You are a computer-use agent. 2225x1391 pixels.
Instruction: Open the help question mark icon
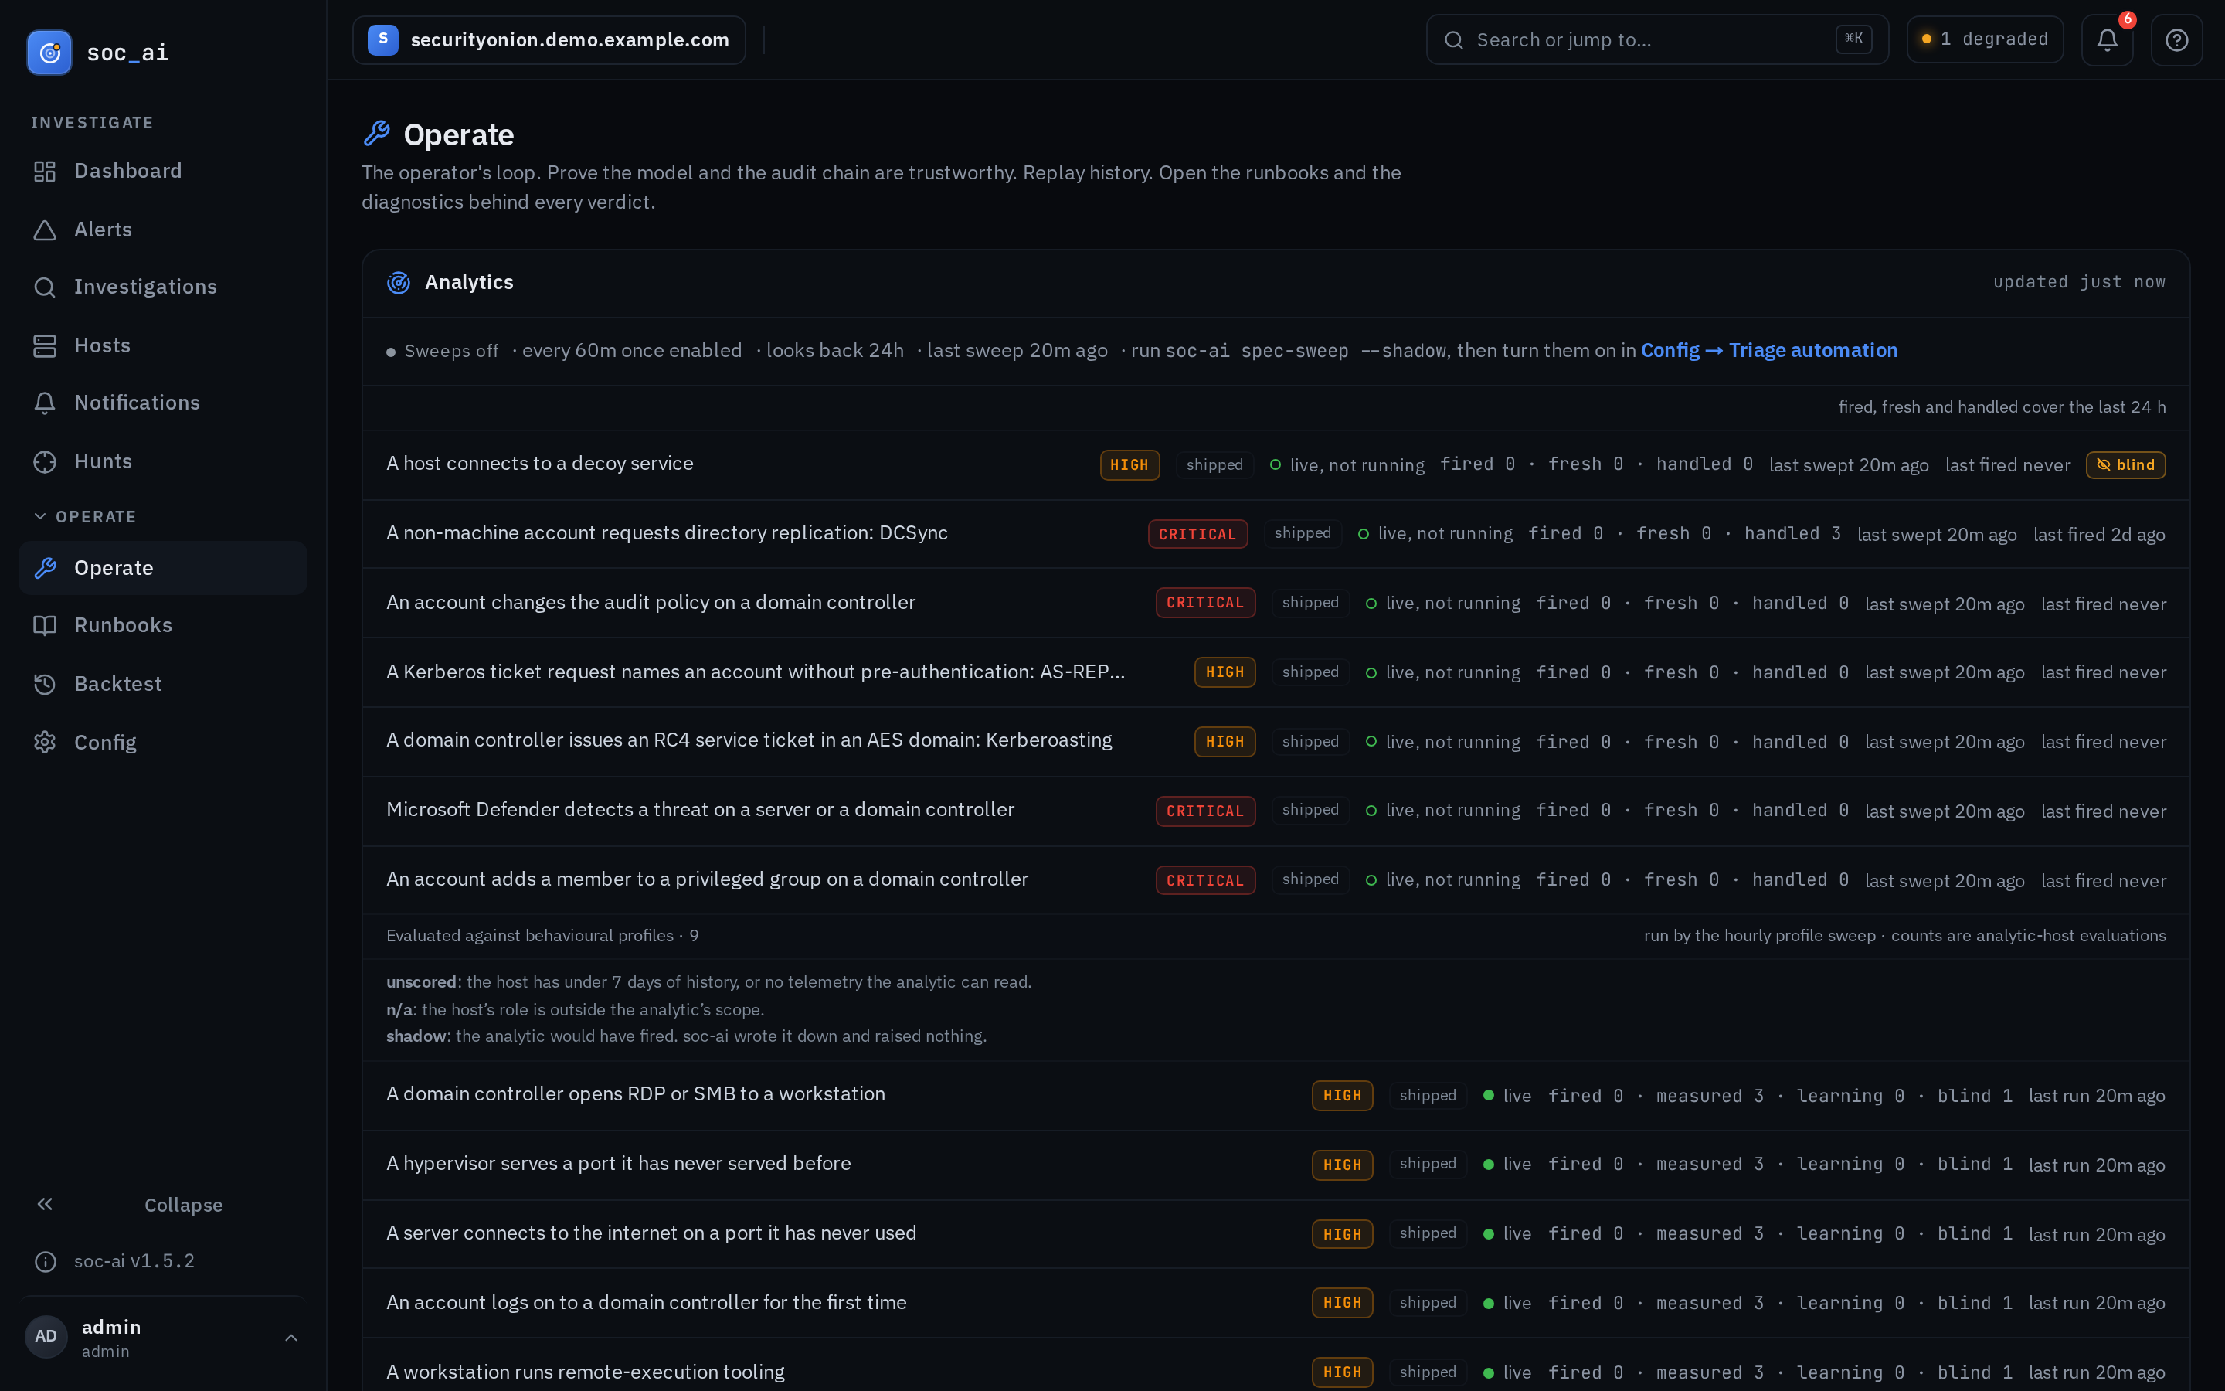click(2176, 39)
